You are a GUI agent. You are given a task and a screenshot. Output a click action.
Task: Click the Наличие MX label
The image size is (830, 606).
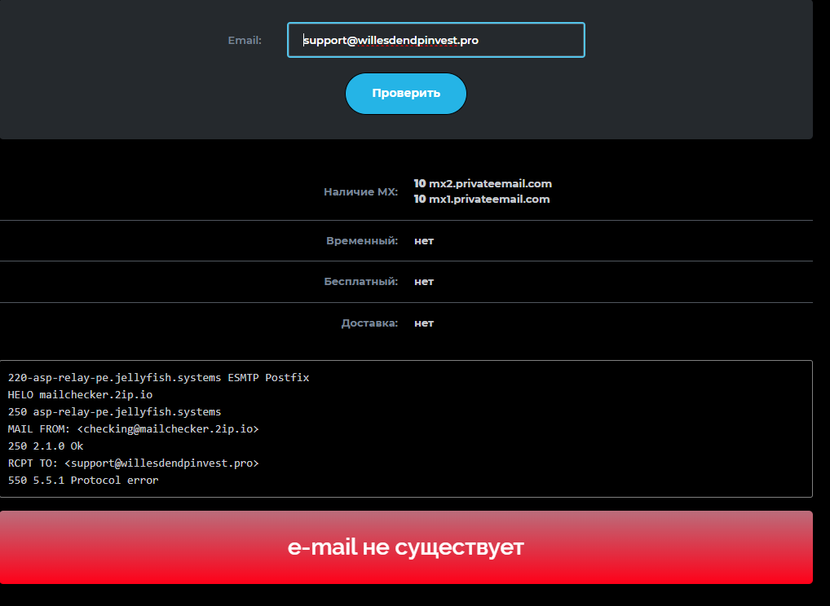pyautogui.click(x=360, y=192)
